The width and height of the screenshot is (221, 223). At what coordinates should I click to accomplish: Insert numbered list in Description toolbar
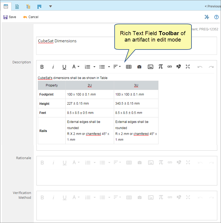(87, 67)
